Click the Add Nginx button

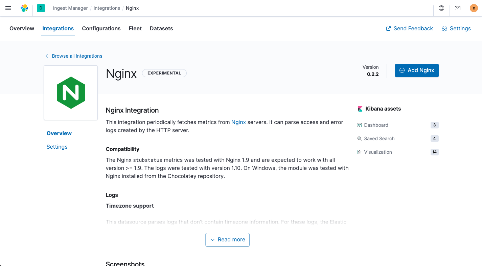tap(417, 70)
